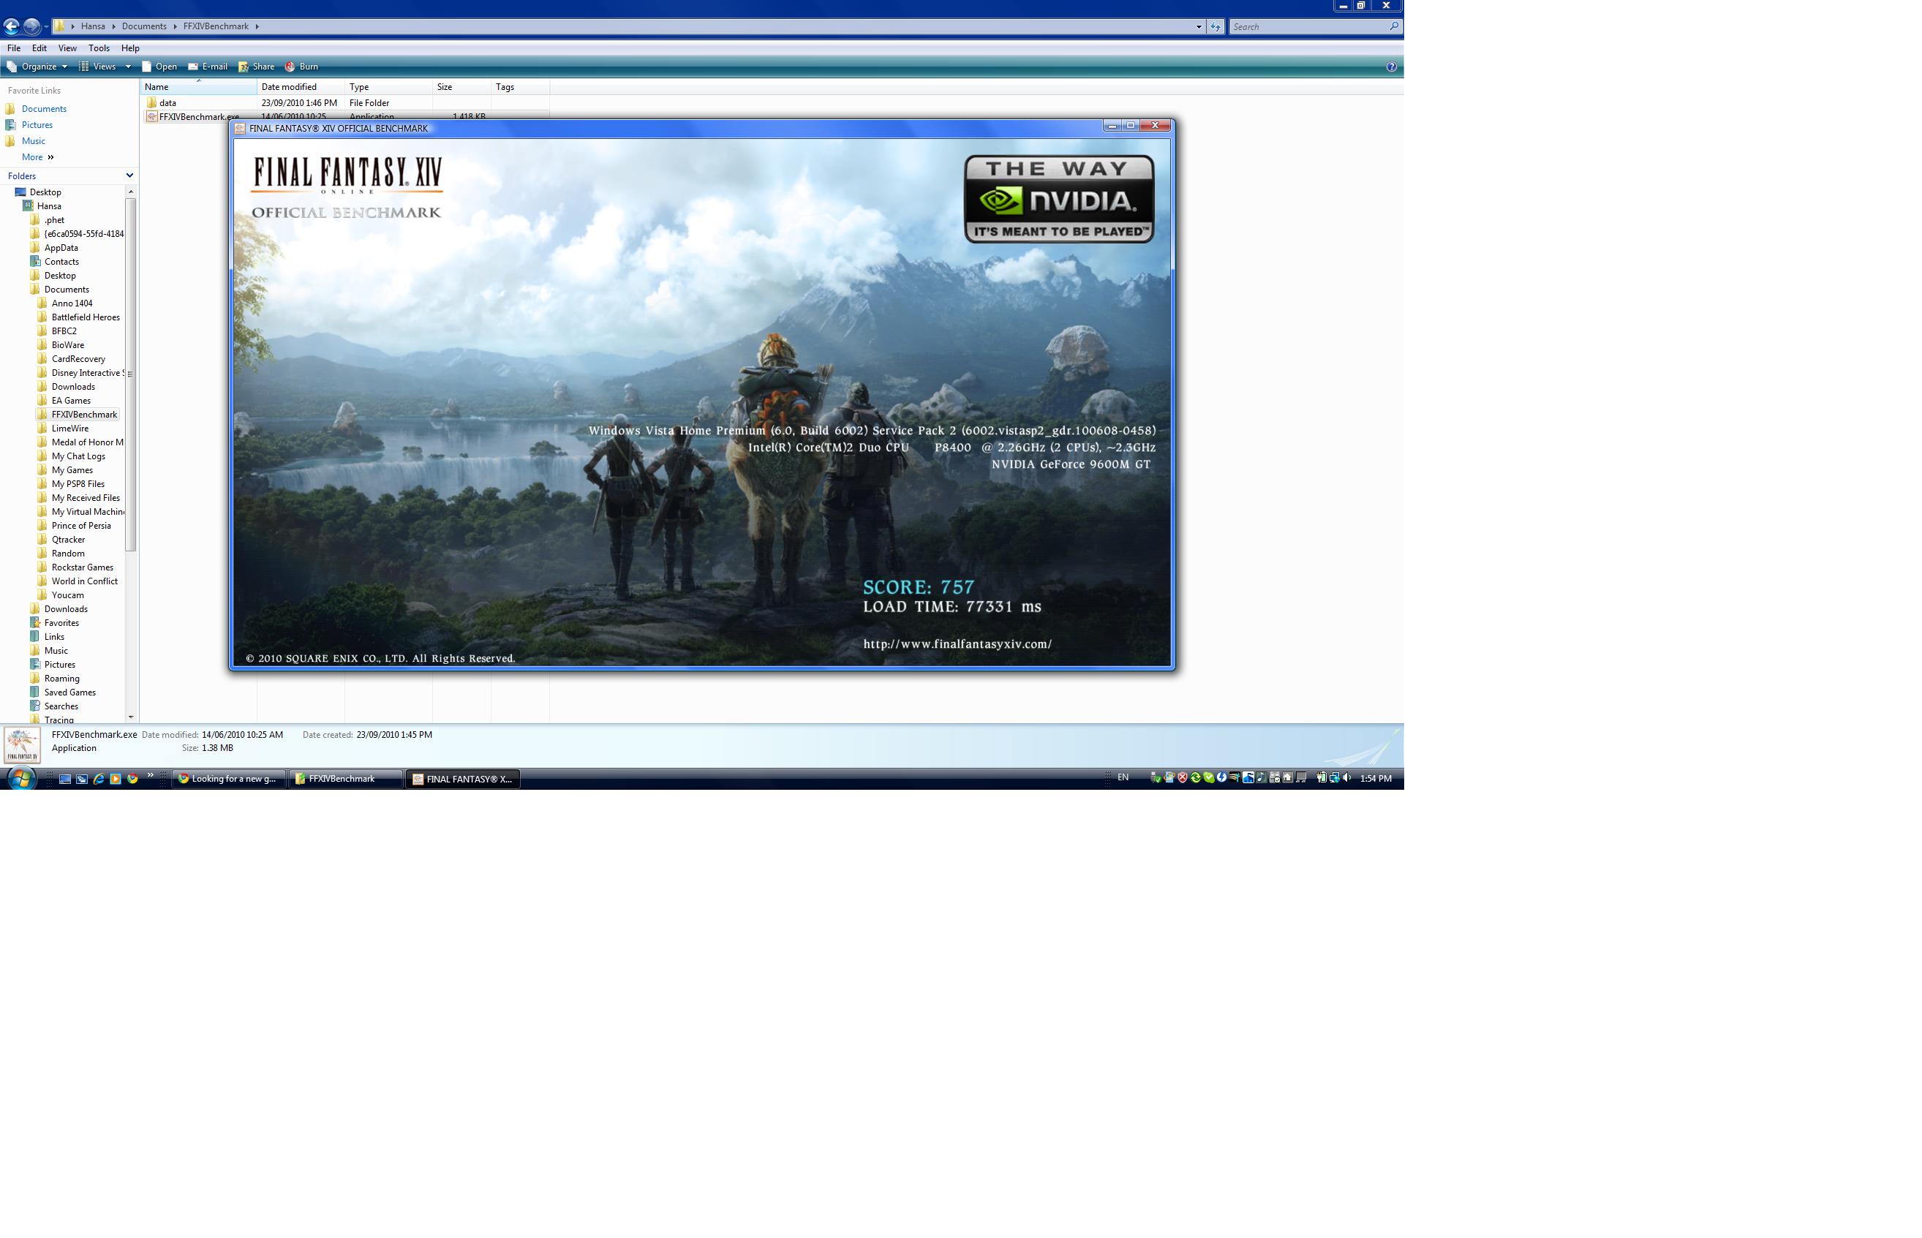Select World in Conflict folder in tree
The image size is (1922, 1238).
(84, 581)
